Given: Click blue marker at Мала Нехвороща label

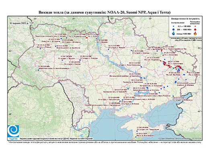Looking at the screenshot, I should (x=141, y=67).
